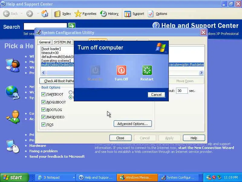Open History in Help toolbar
The width and height of the screenshot is (242, 182).
click(110, 14)
